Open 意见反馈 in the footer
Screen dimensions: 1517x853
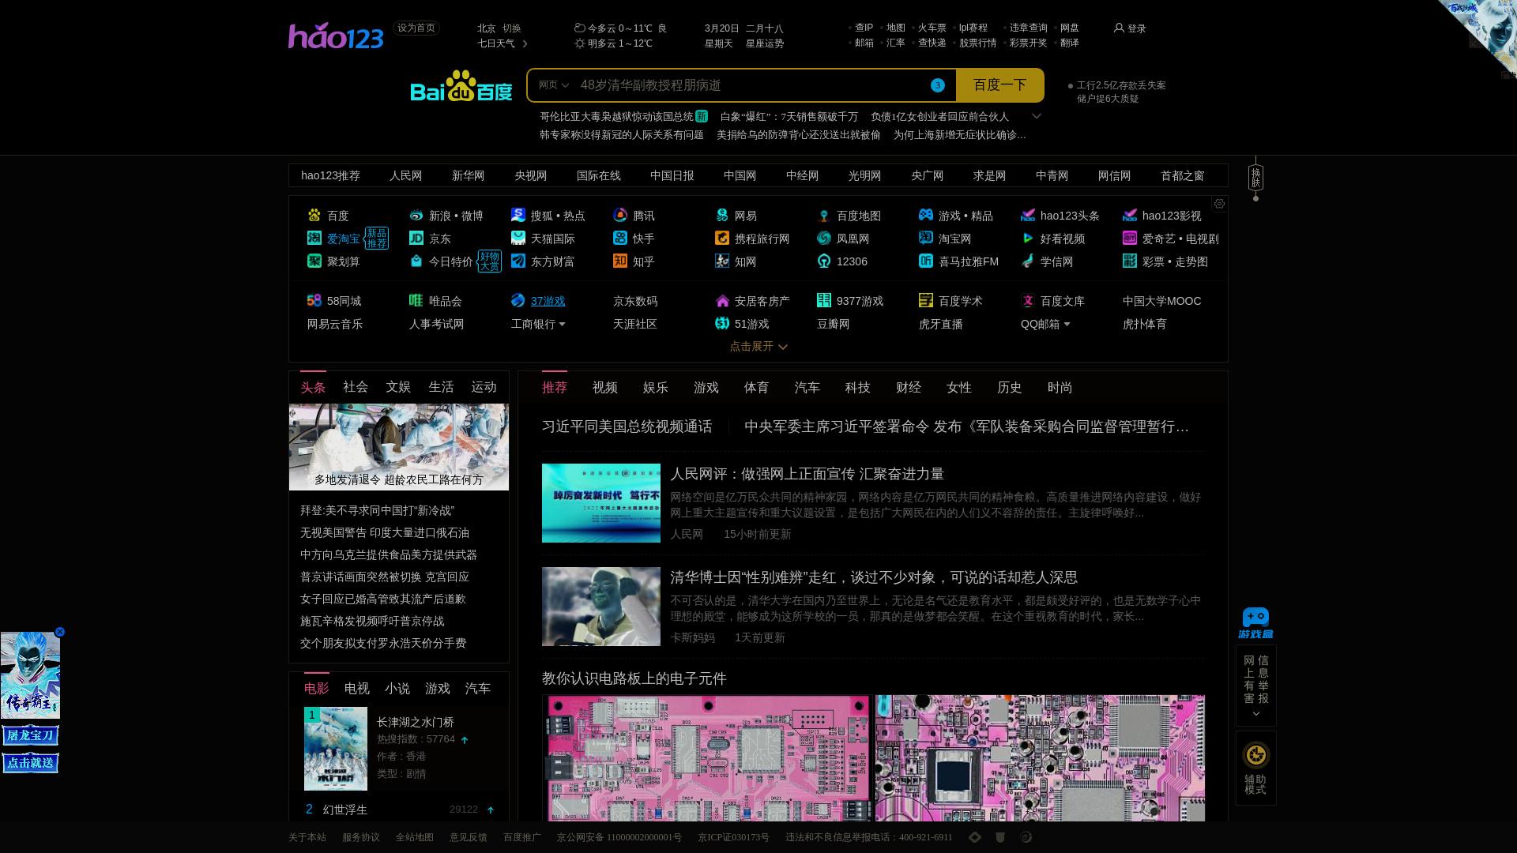(469, 837)
